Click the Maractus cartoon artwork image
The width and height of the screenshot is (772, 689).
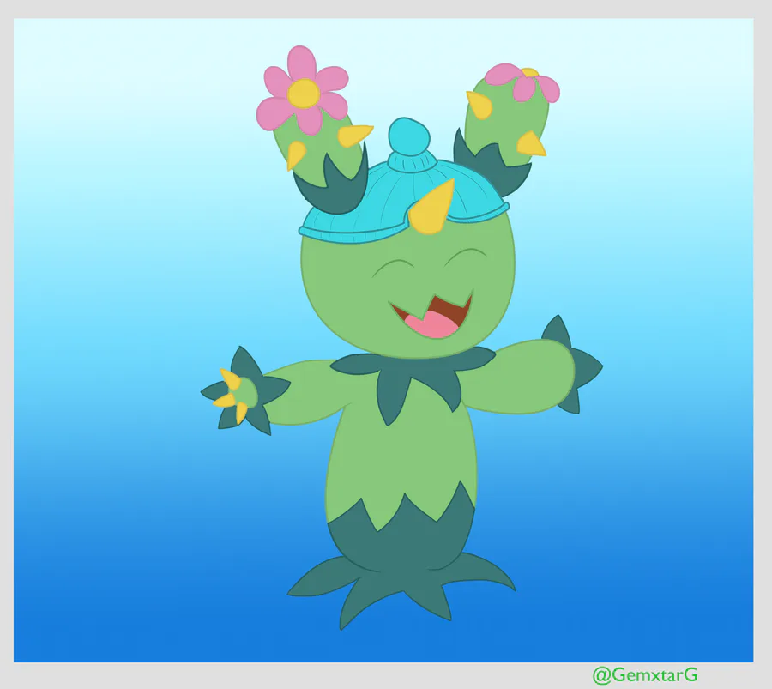(x=383, y=341)
